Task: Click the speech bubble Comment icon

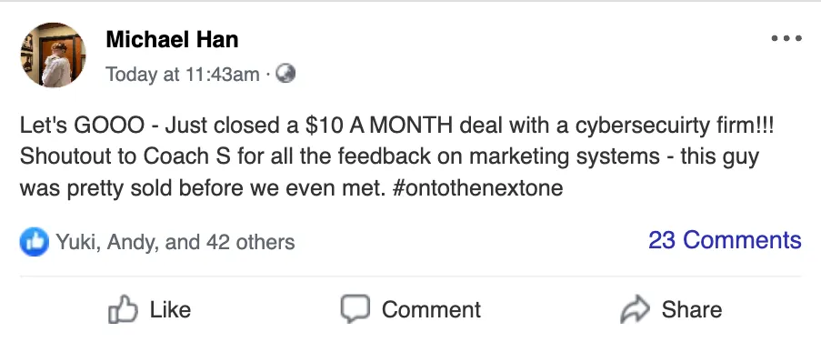Action: [x=355, y=309]
